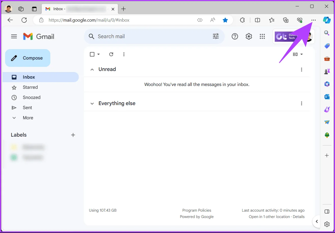
Task: Tick the select all messages checkbox
Action: click(92, 54)
